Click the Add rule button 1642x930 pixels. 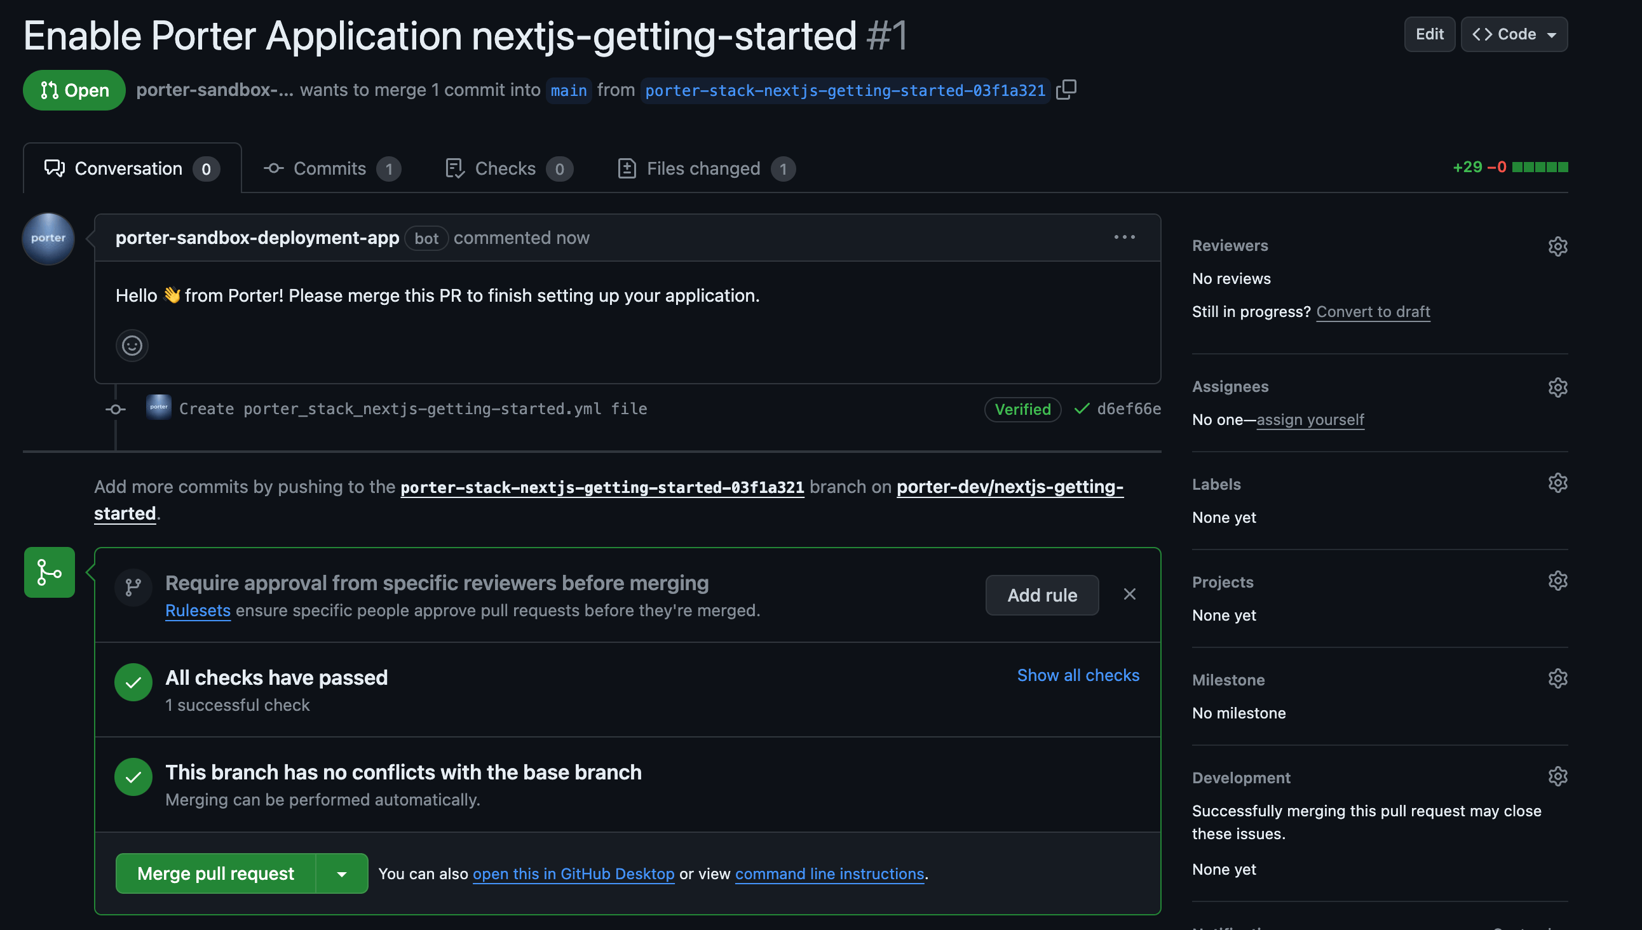pyautogui.click(x=1042, y=595)
